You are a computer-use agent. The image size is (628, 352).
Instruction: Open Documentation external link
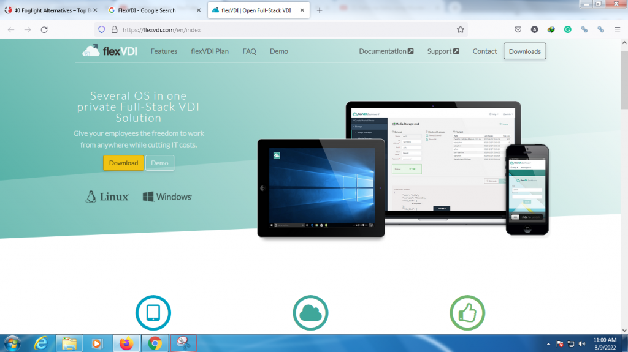[386, 51]
